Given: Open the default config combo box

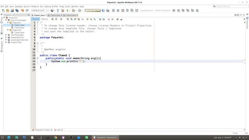Looking at the screenshot, I should tap(40, 10).
